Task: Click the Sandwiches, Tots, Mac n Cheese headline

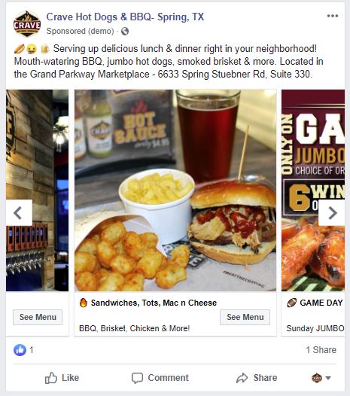Action: (154, 303)
